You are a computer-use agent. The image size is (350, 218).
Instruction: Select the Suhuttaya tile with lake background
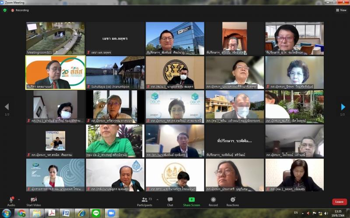pyautogui.click(x=115, y=72)
